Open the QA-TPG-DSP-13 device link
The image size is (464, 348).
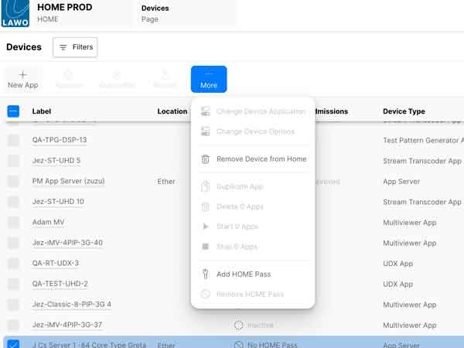pyautogui.click(x=60, y=140)
